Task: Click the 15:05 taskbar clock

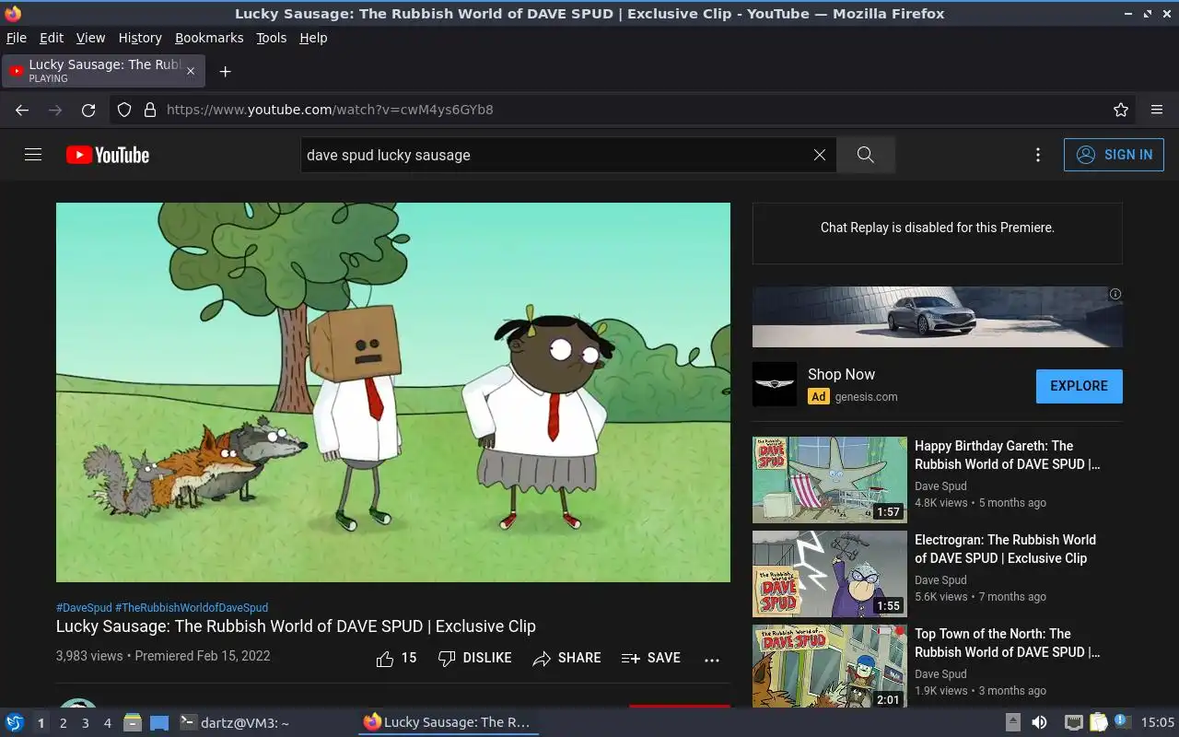Action: coord(1158,723)
